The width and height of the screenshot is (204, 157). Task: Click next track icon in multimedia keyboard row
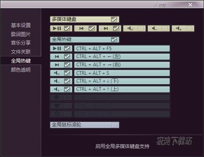click(x=106, y=29)
